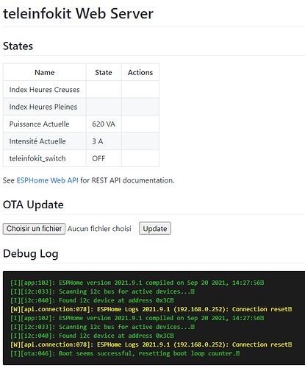Select the Puissance Actuelle row name
The width and height of the screenshot is (305, 368).
pos(39,124)
